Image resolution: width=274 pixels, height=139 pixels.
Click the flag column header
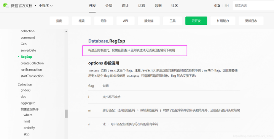91,86
